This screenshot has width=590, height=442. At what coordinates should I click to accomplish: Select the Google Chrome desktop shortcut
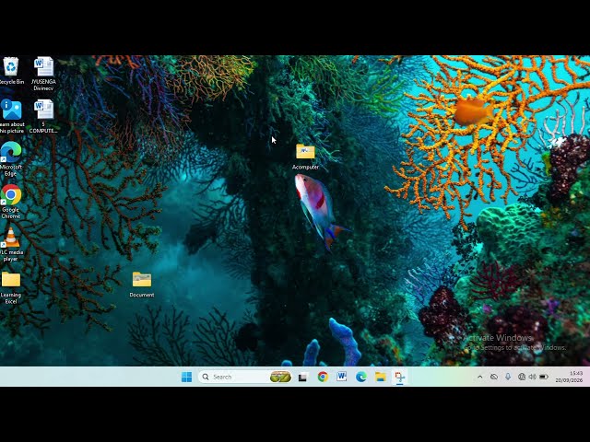(x=11, y=202)
